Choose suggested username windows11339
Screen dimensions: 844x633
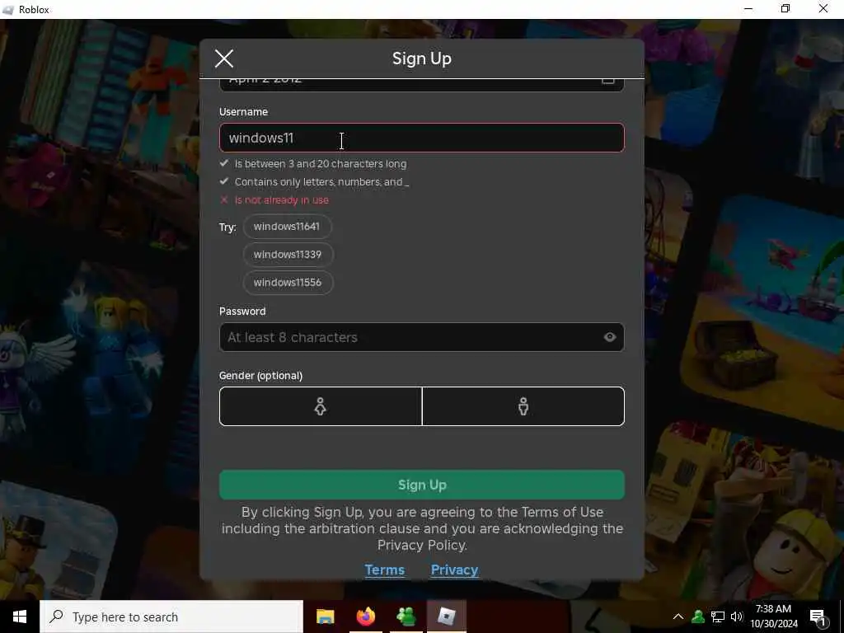point(288,255)
